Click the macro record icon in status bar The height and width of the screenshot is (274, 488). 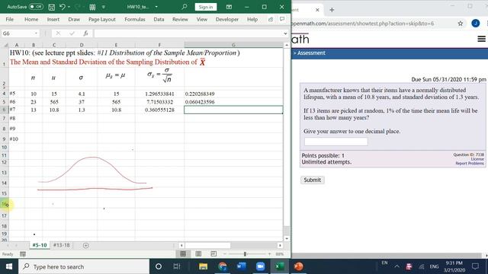[x=23, y=254]
